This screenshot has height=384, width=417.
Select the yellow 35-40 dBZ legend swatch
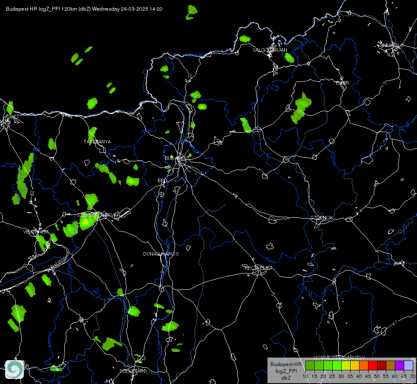[355, 365]
